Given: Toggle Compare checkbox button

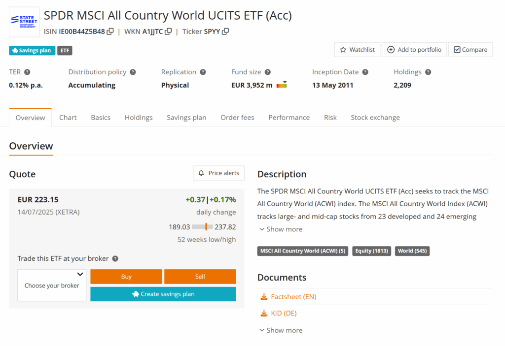Looking at the screenshot, I should (470, 50).
